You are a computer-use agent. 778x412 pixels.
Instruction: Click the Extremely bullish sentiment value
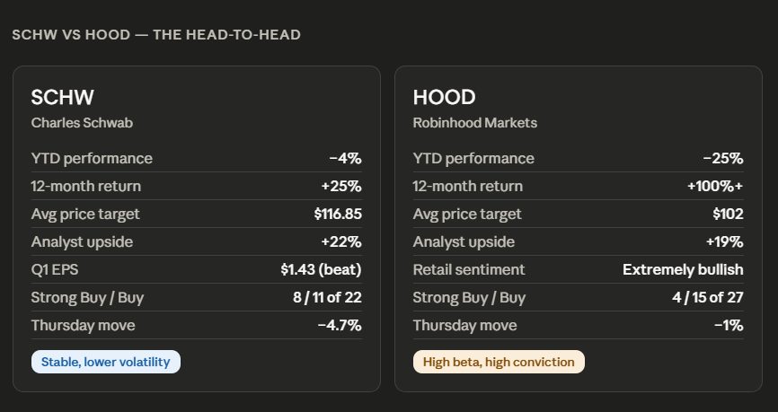[x=684, y=269]
